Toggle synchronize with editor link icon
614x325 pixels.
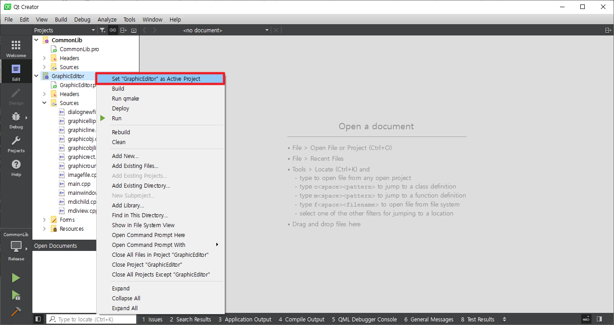pos(113,30)
